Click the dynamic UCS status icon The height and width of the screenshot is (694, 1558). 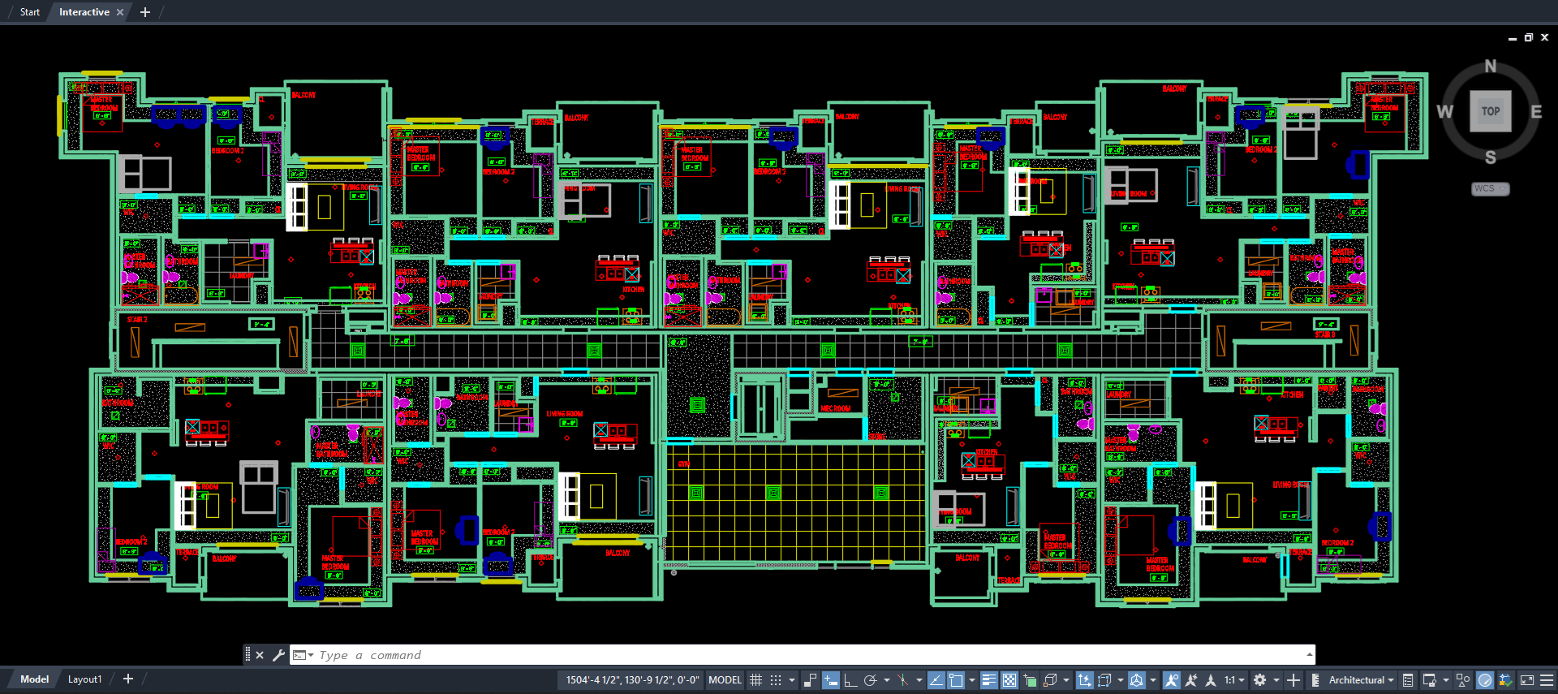1084,680
